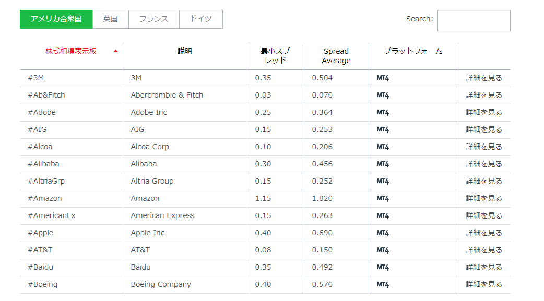Viewport: 544px width, 301px height.
Task: Click MT4 icon in Altria Group row
Action: [383, 181]
